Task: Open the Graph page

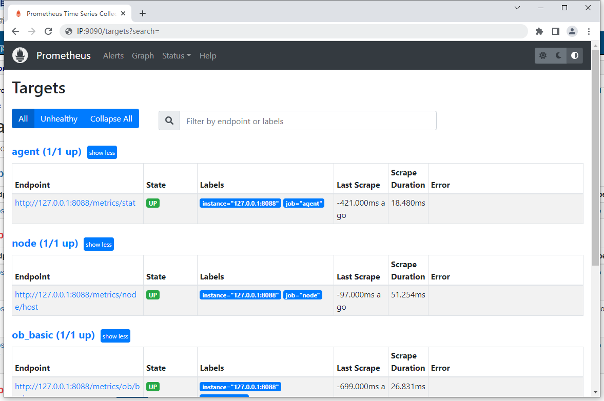Action: pos(143,56)
